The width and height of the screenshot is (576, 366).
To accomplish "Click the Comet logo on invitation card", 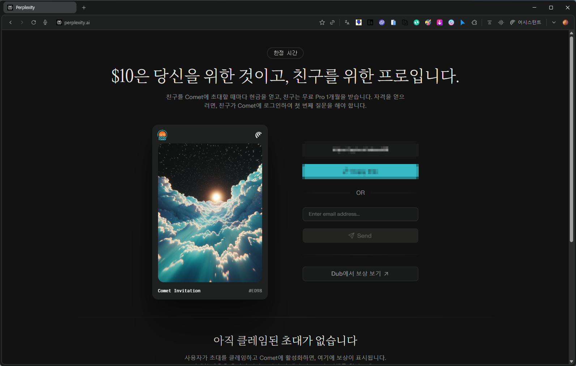I will [258, 135].
